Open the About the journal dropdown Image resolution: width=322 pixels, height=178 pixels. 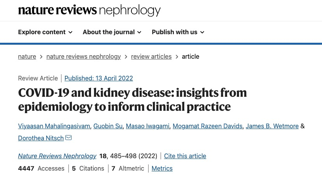[112, 32]
